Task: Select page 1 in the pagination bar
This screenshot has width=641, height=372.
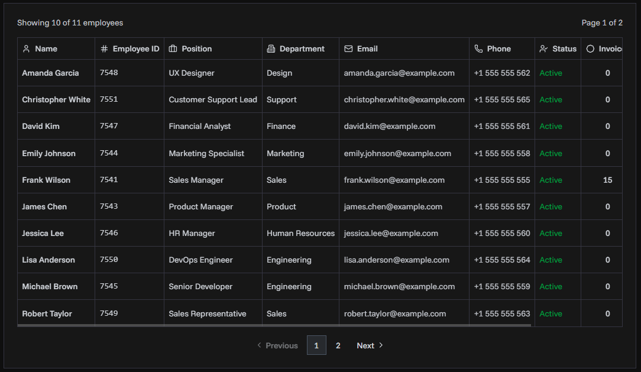Action: click(316, 345)
